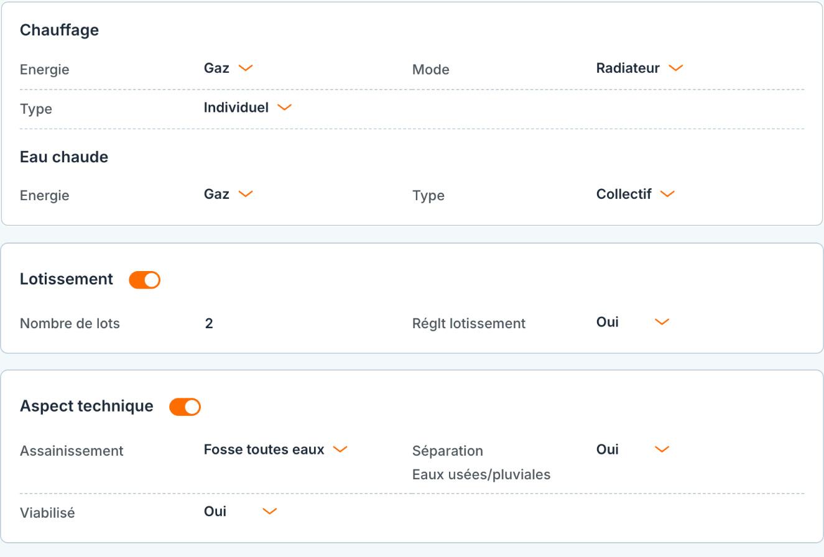Click the Nombre de lots label
The height and width of the screenshot is (557, 824).
point(70,323)
